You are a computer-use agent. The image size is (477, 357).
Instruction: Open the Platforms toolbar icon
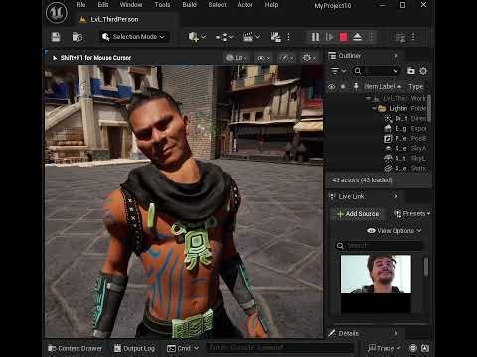click(x=400, y=37)
